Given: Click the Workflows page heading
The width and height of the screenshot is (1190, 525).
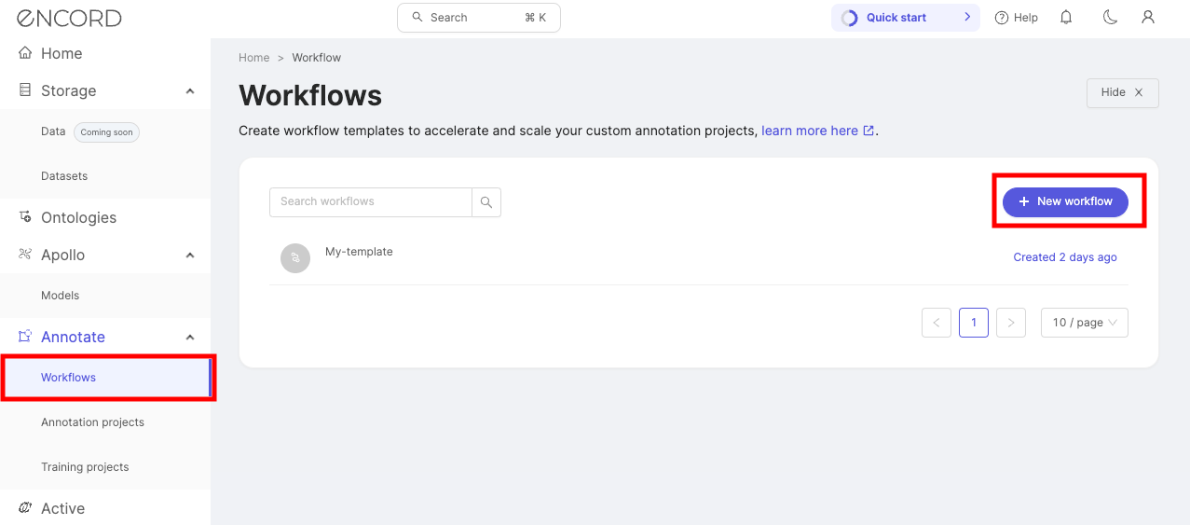Looking at the screenshot, I should [x=310, y=95].
